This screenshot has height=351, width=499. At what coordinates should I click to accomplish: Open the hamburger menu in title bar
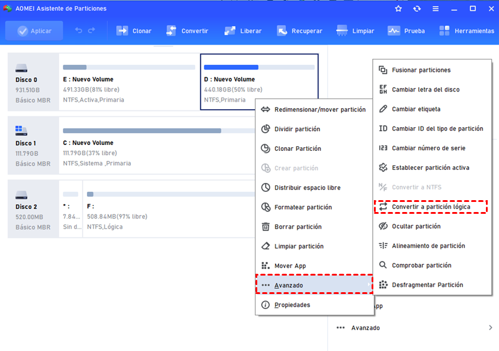[x=435, y=8]
